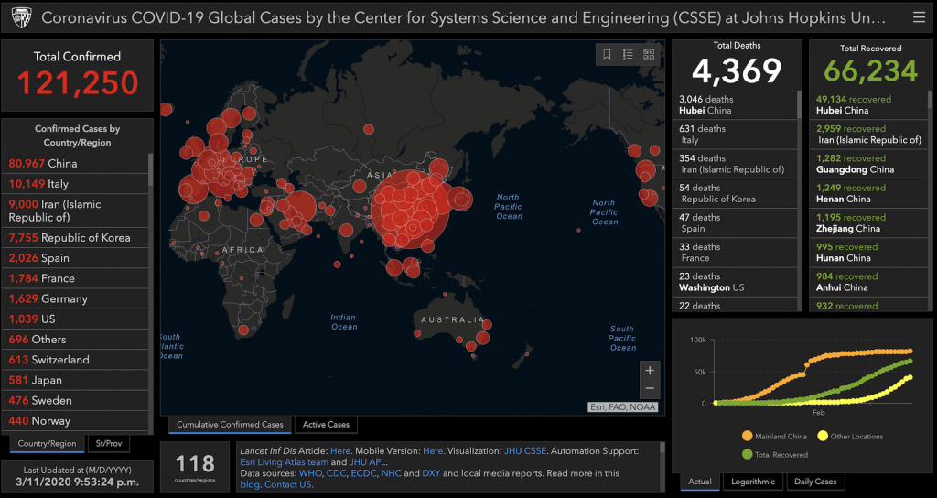Zoom out on the map with minus button
The height and width of the screenshot is (498, 937).
[650, 388]
